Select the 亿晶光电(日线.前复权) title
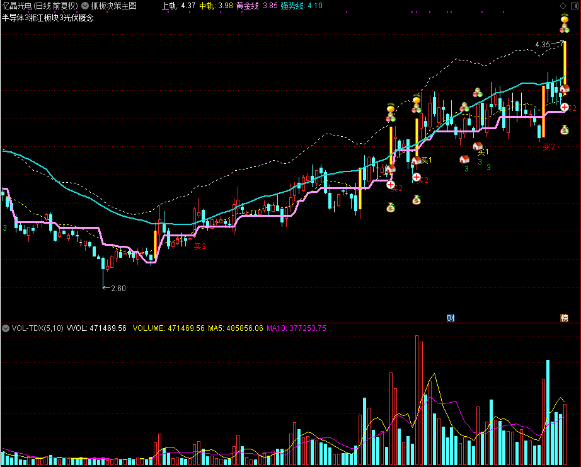Image resolution: width=581 pixels, height=467 pixels. [40, 6]
